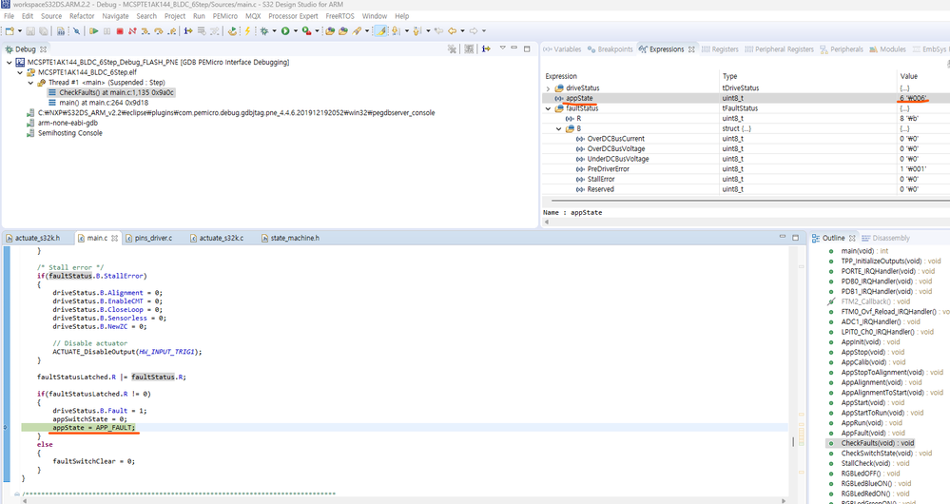Screen dimensions: 950x504
Task: Close the main.c editor tab
Action: point(114,238)
